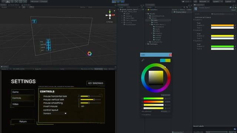
Task: Click the KEY BINDINGS button
Action: [96, 83]
